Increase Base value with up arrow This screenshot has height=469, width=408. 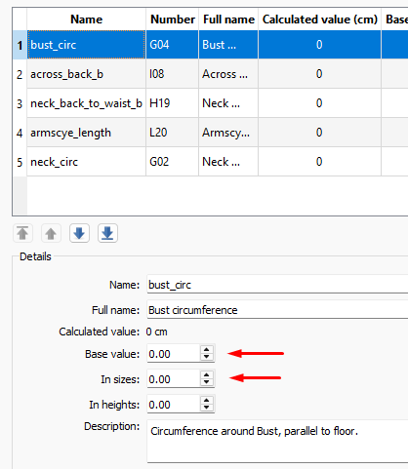207,350
